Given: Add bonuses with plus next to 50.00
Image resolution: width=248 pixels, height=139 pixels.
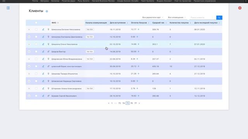Looking at the screenshot, I should [138, 51].
